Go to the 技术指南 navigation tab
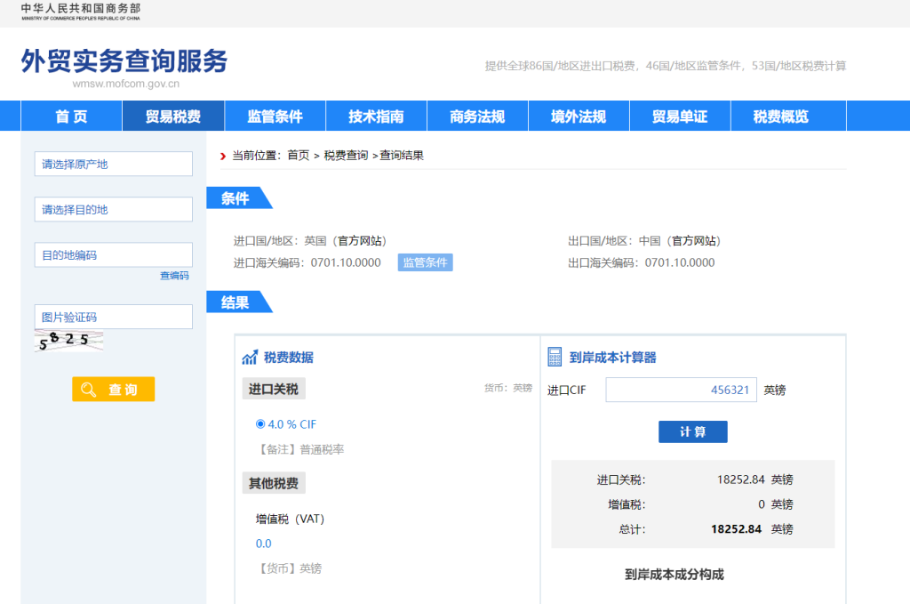This screenshot has height=604, width=910. 376,117
